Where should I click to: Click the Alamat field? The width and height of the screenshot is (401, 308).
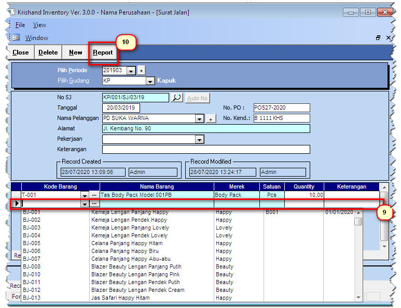point(206,128)
